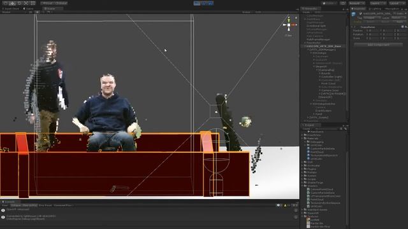
Task: Toggle the Static checkbox in Inspector
Action: tap(395, 13)
